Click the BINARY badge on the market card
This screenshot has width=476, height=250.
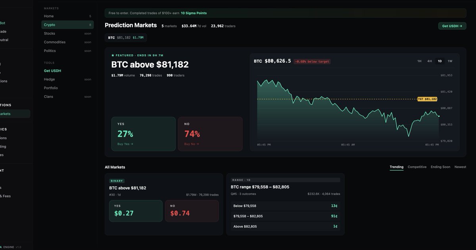[x=117, y=181]
